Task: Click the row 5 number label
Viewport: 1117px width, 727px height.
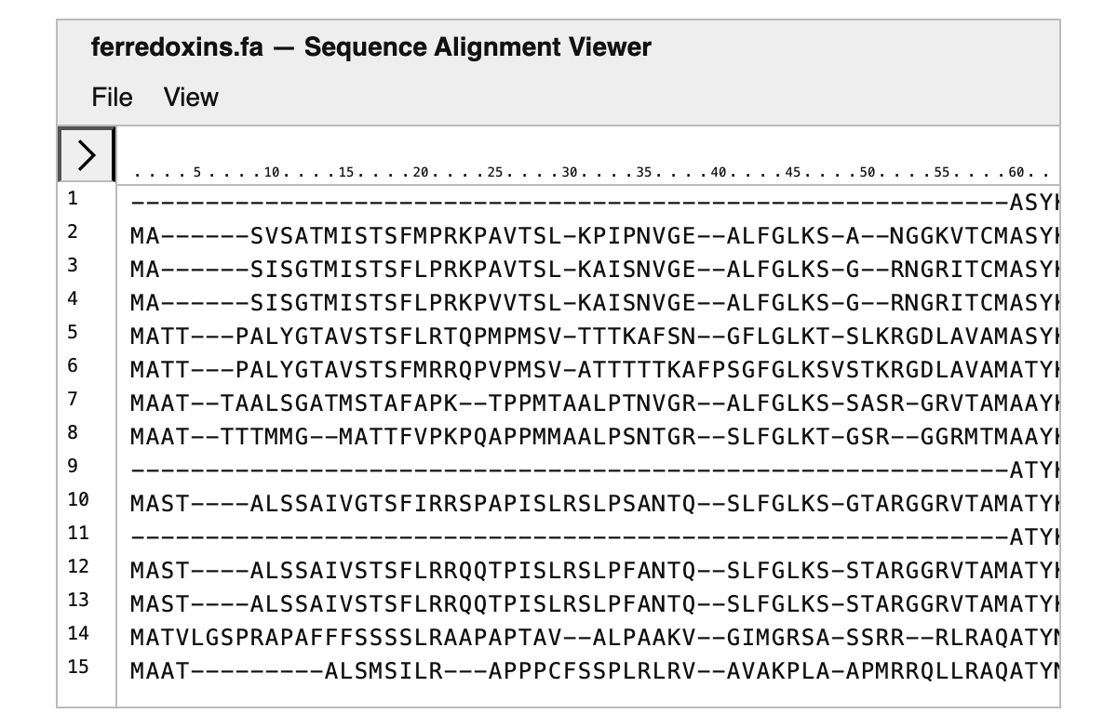Action: tap(73, 332)
